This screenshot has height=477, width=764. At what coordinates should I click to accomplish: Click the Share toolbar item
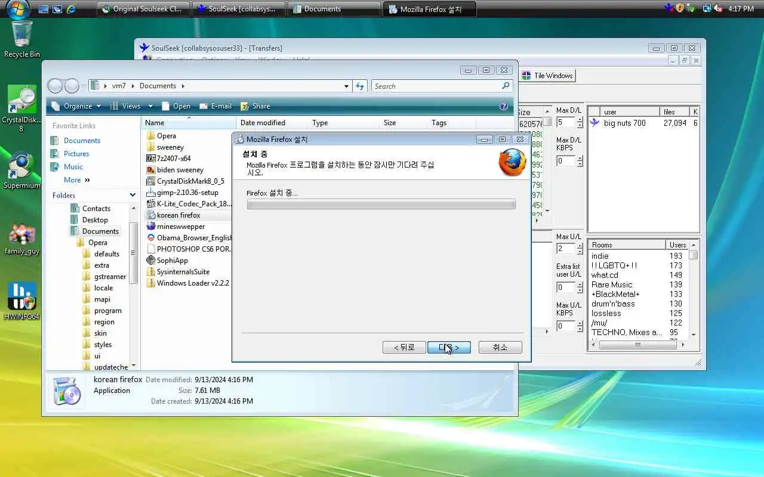255,106
